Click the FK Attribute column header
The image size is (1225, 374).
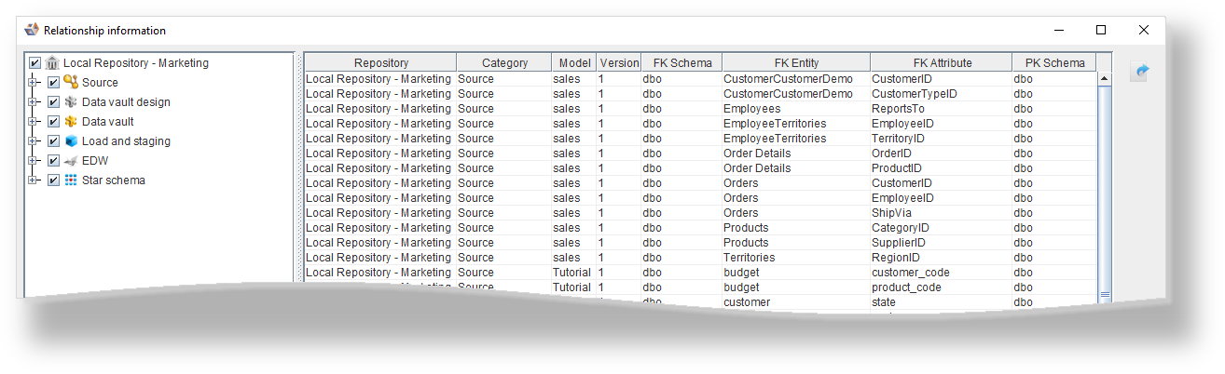point(942,62)
